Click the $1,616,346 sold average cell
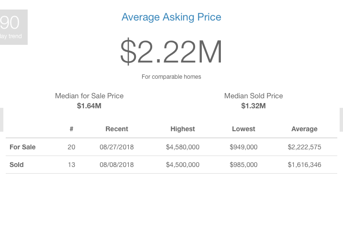 (304, 165)
